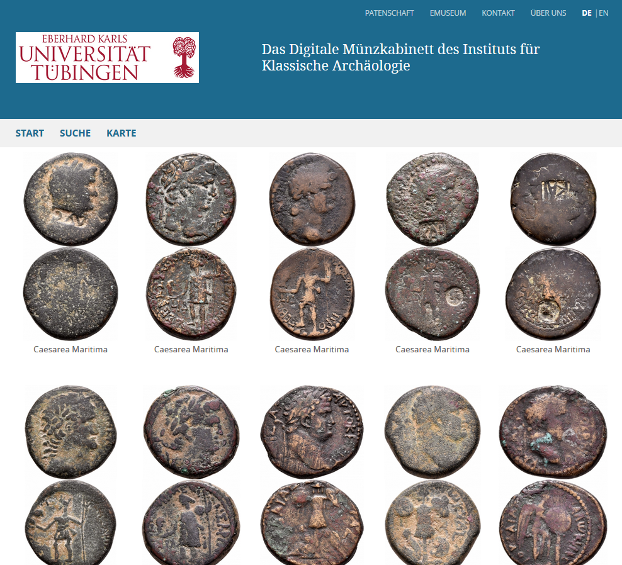The image size is (622, 565).
Task: Open last coin in second row
Action: tap(553, 475)
